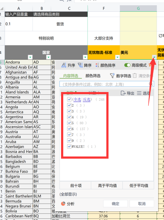Uncheck value 7 checkbox
The image size is (164, 220).
(x=69, y=135)
